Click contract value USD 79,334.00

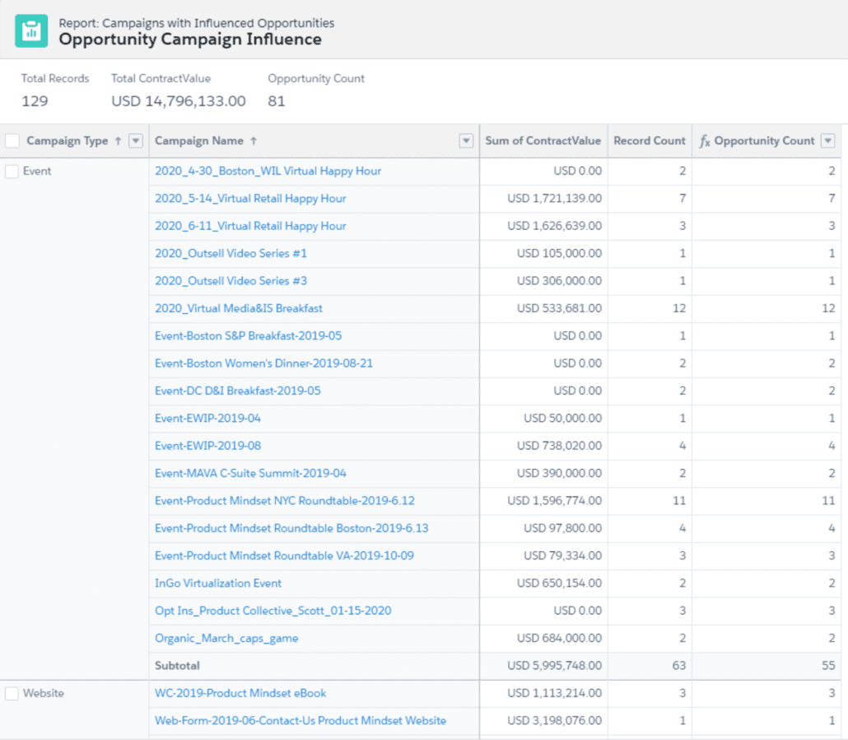tap(562, 556)
